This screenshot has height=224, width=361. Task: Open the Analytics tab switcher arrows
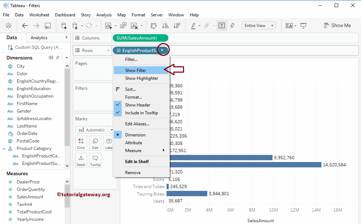66,37
